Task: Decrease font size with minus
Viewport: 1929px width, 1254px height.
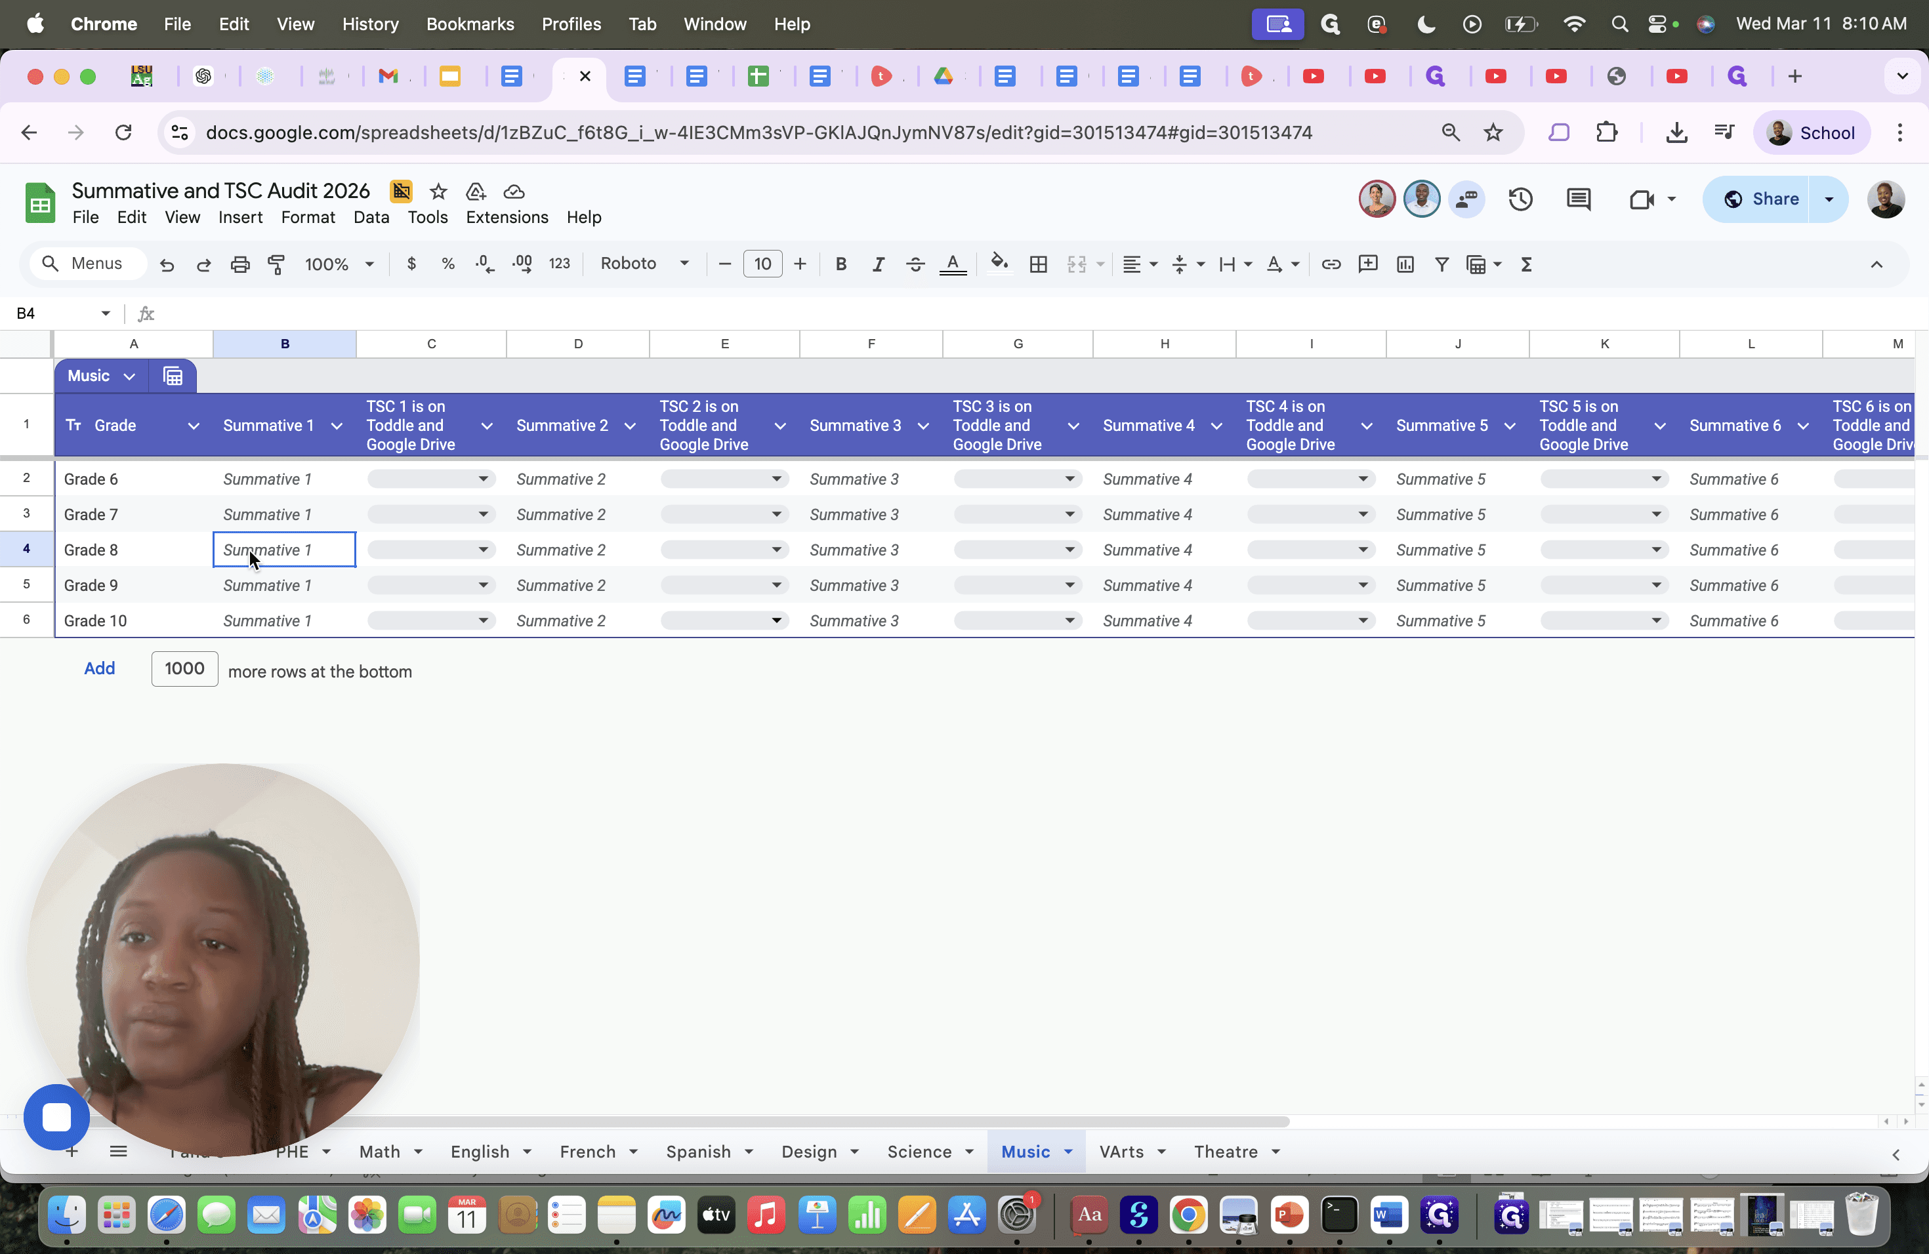Action: pyautogui.click(x=724, y=264)
